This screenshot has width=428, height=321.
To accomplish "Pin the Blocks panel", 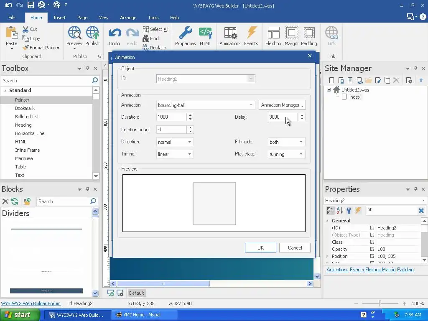I will pyautogui.click(x=87, y=189).
